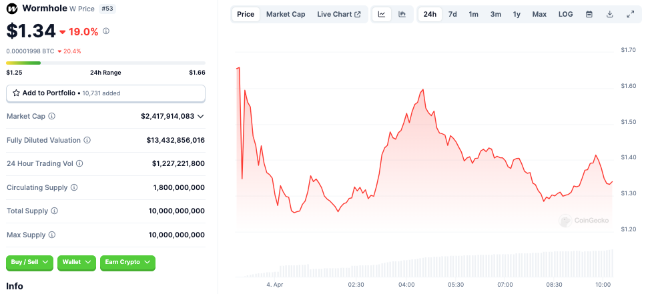
Task: Select the Market Cap chart tab
Action: (286, 15)
